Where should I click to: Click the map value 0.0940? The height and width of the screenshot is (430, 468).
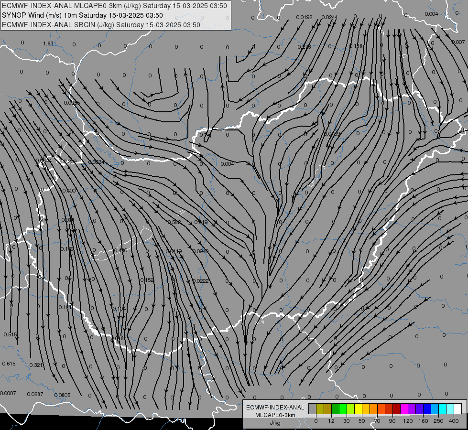click(x=201, y=252)
